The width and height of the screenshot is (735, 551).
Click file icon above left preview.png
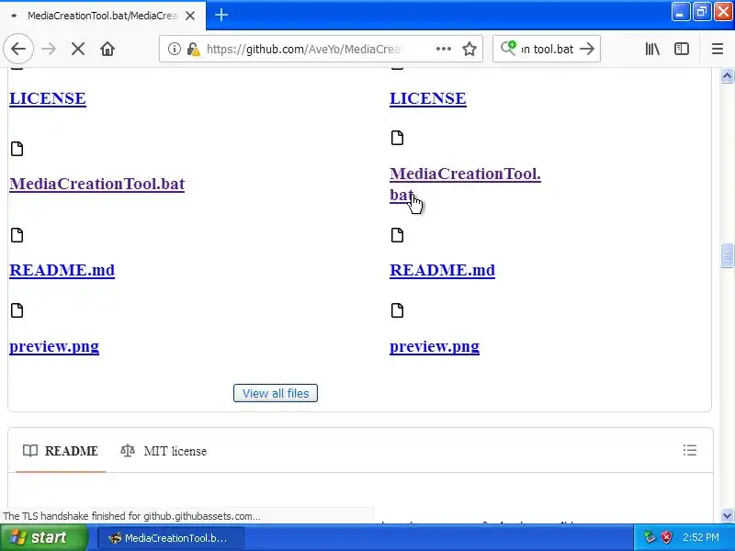[17, 310]
